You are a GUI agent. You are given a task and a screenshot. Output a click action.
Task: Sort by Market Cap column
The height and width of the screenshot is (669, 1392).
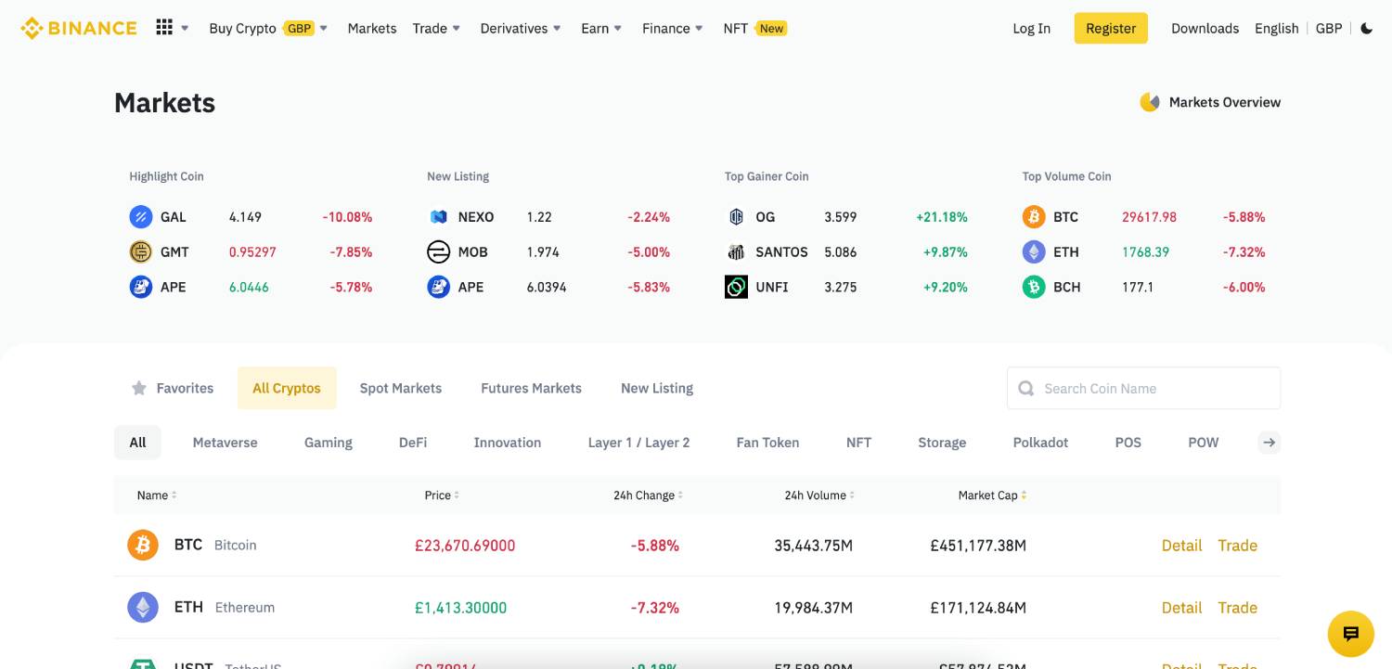[992, 495]
